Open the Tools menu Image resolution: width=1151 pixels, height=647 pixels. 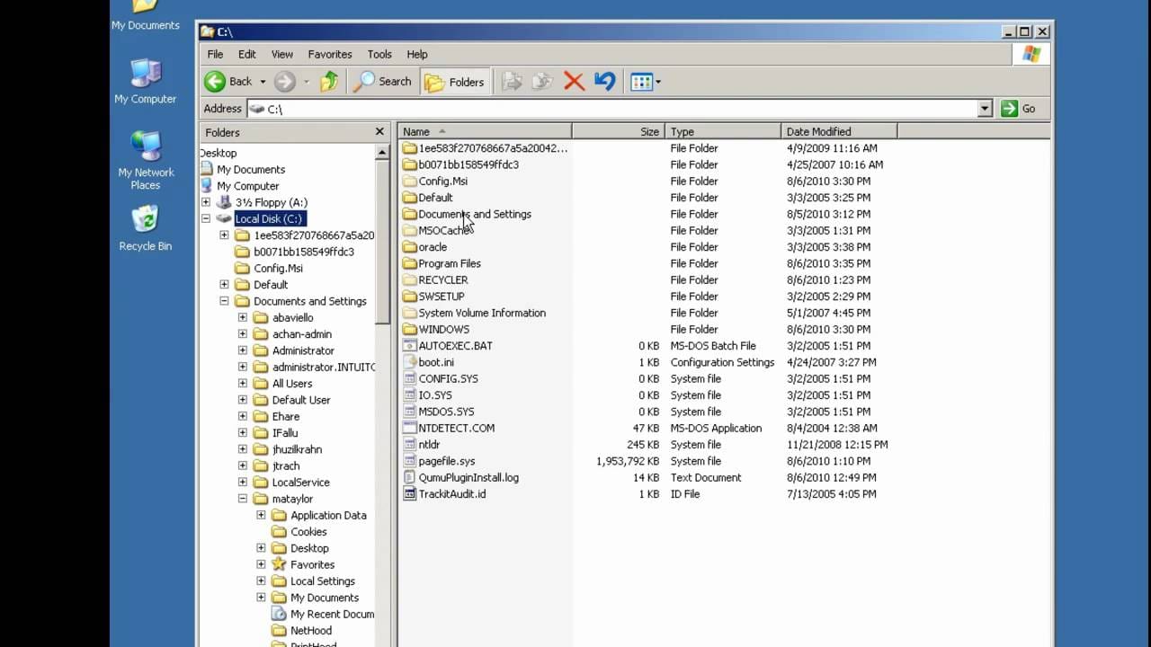(x=379, y=54)
